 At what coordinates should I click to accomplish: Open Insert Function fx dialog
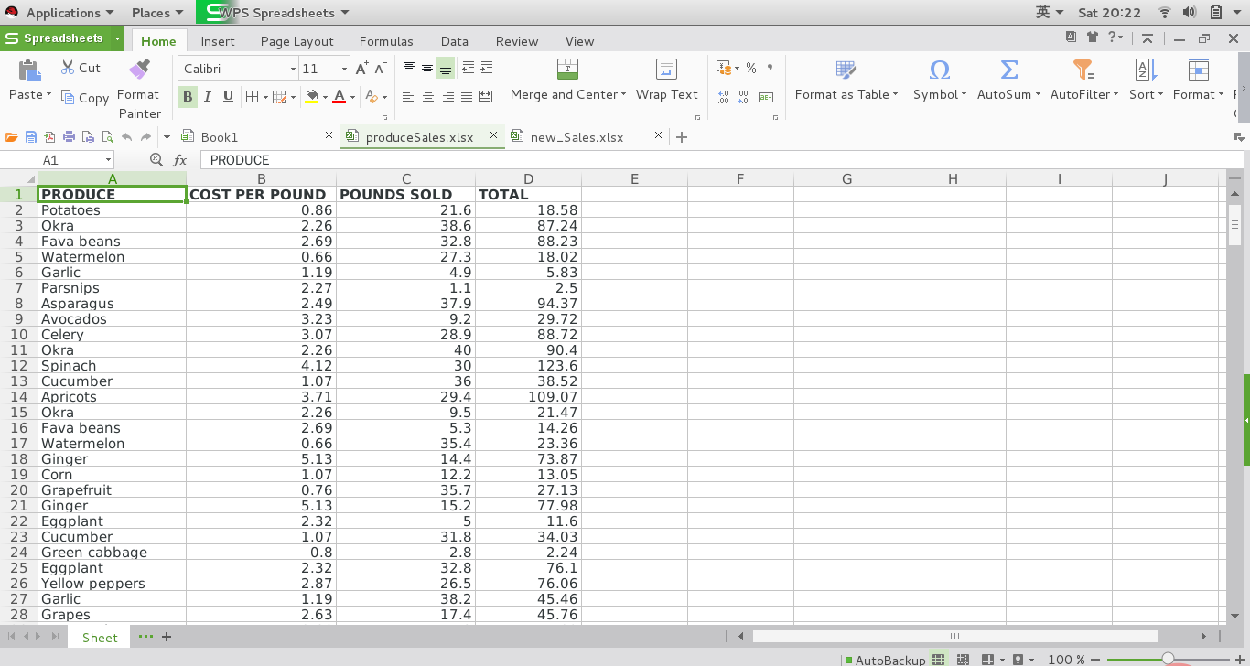point(180,160)
